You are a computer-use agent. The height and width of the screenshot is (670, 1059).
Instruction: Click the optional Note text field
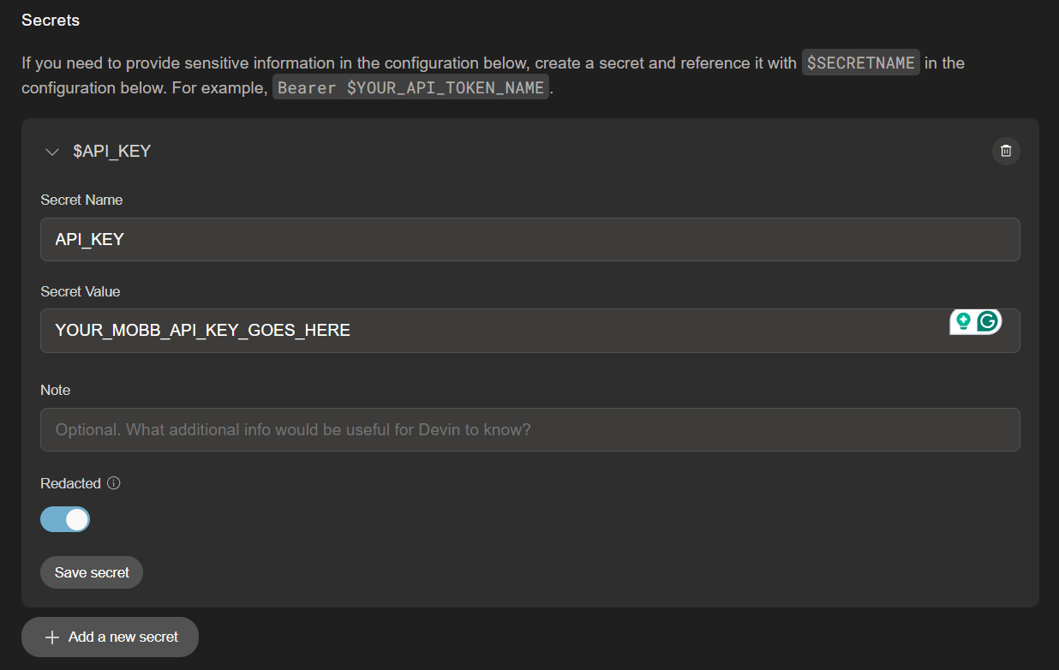529,430
